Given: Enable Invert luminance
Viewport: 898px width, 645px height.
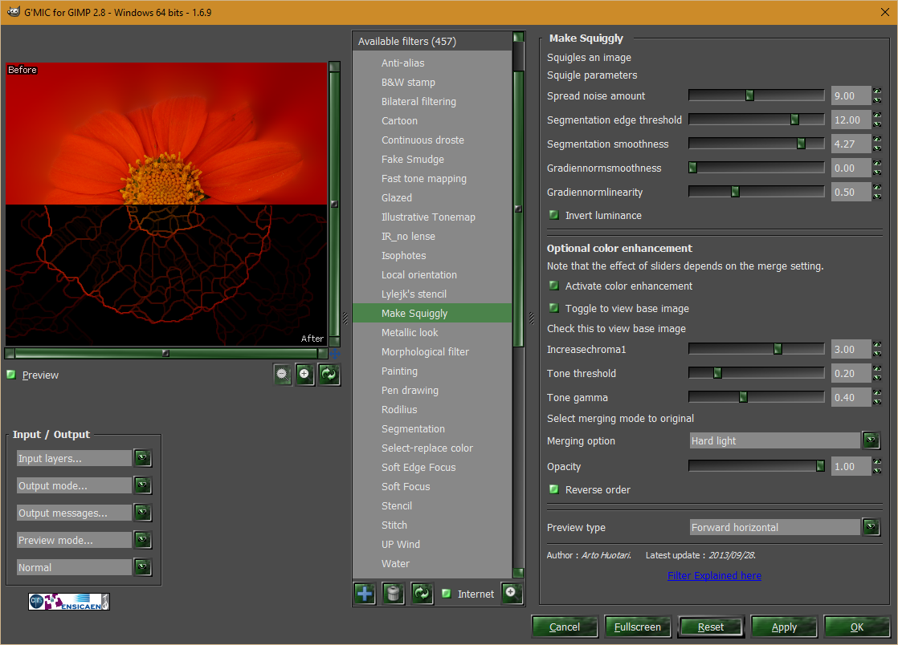Looking at the screenshot, I should coord(553,215).
